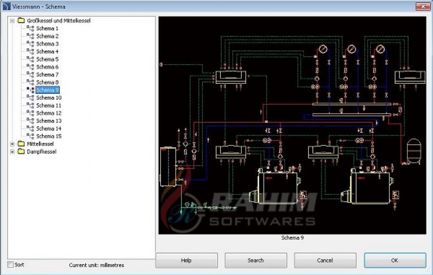Click the Search button

tap(256, 260)
